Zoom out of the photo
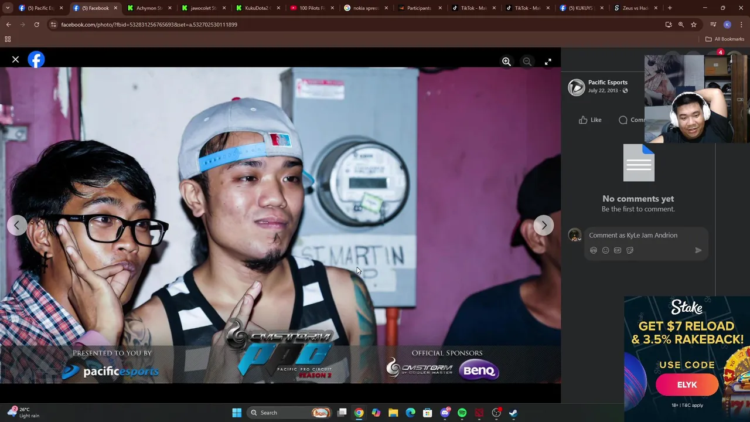The image size is (750, 422). [x=527, y=62]
